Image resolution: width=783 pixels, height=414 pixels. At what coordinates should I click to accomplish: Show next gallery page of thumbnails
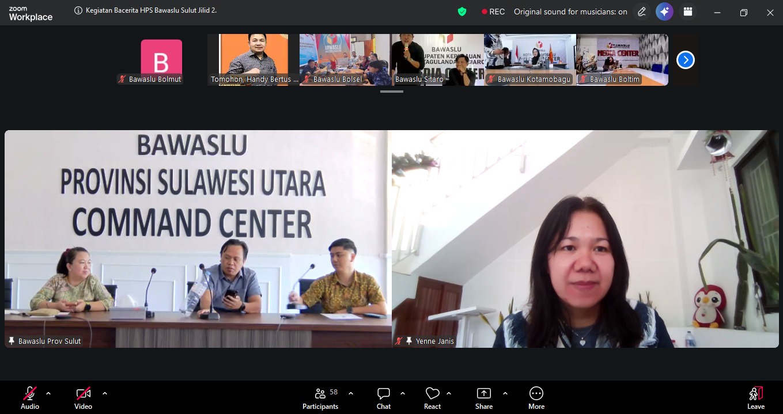686,60
